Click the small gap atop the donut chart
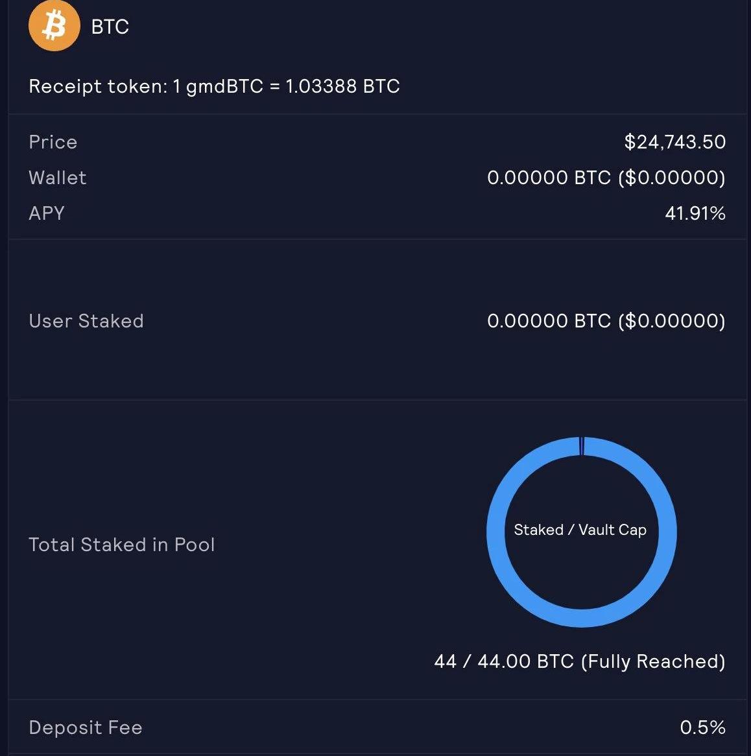The image size is (751, 756). coord(582,446)
